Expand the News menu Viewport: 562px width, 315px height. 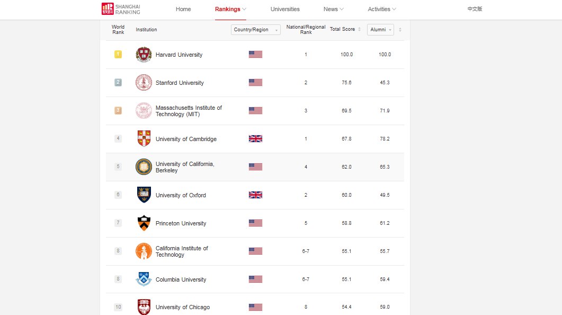pos(333,10)
